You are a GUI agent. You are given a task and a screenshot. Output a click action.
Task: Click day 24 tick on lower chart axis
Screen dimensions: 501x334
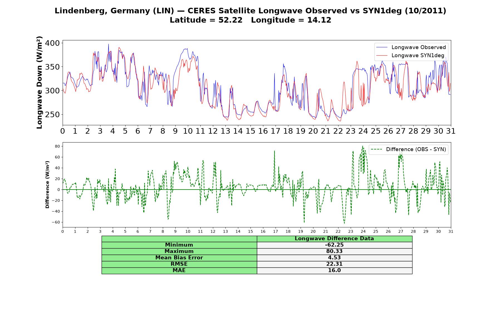click(x=363, y=232)
